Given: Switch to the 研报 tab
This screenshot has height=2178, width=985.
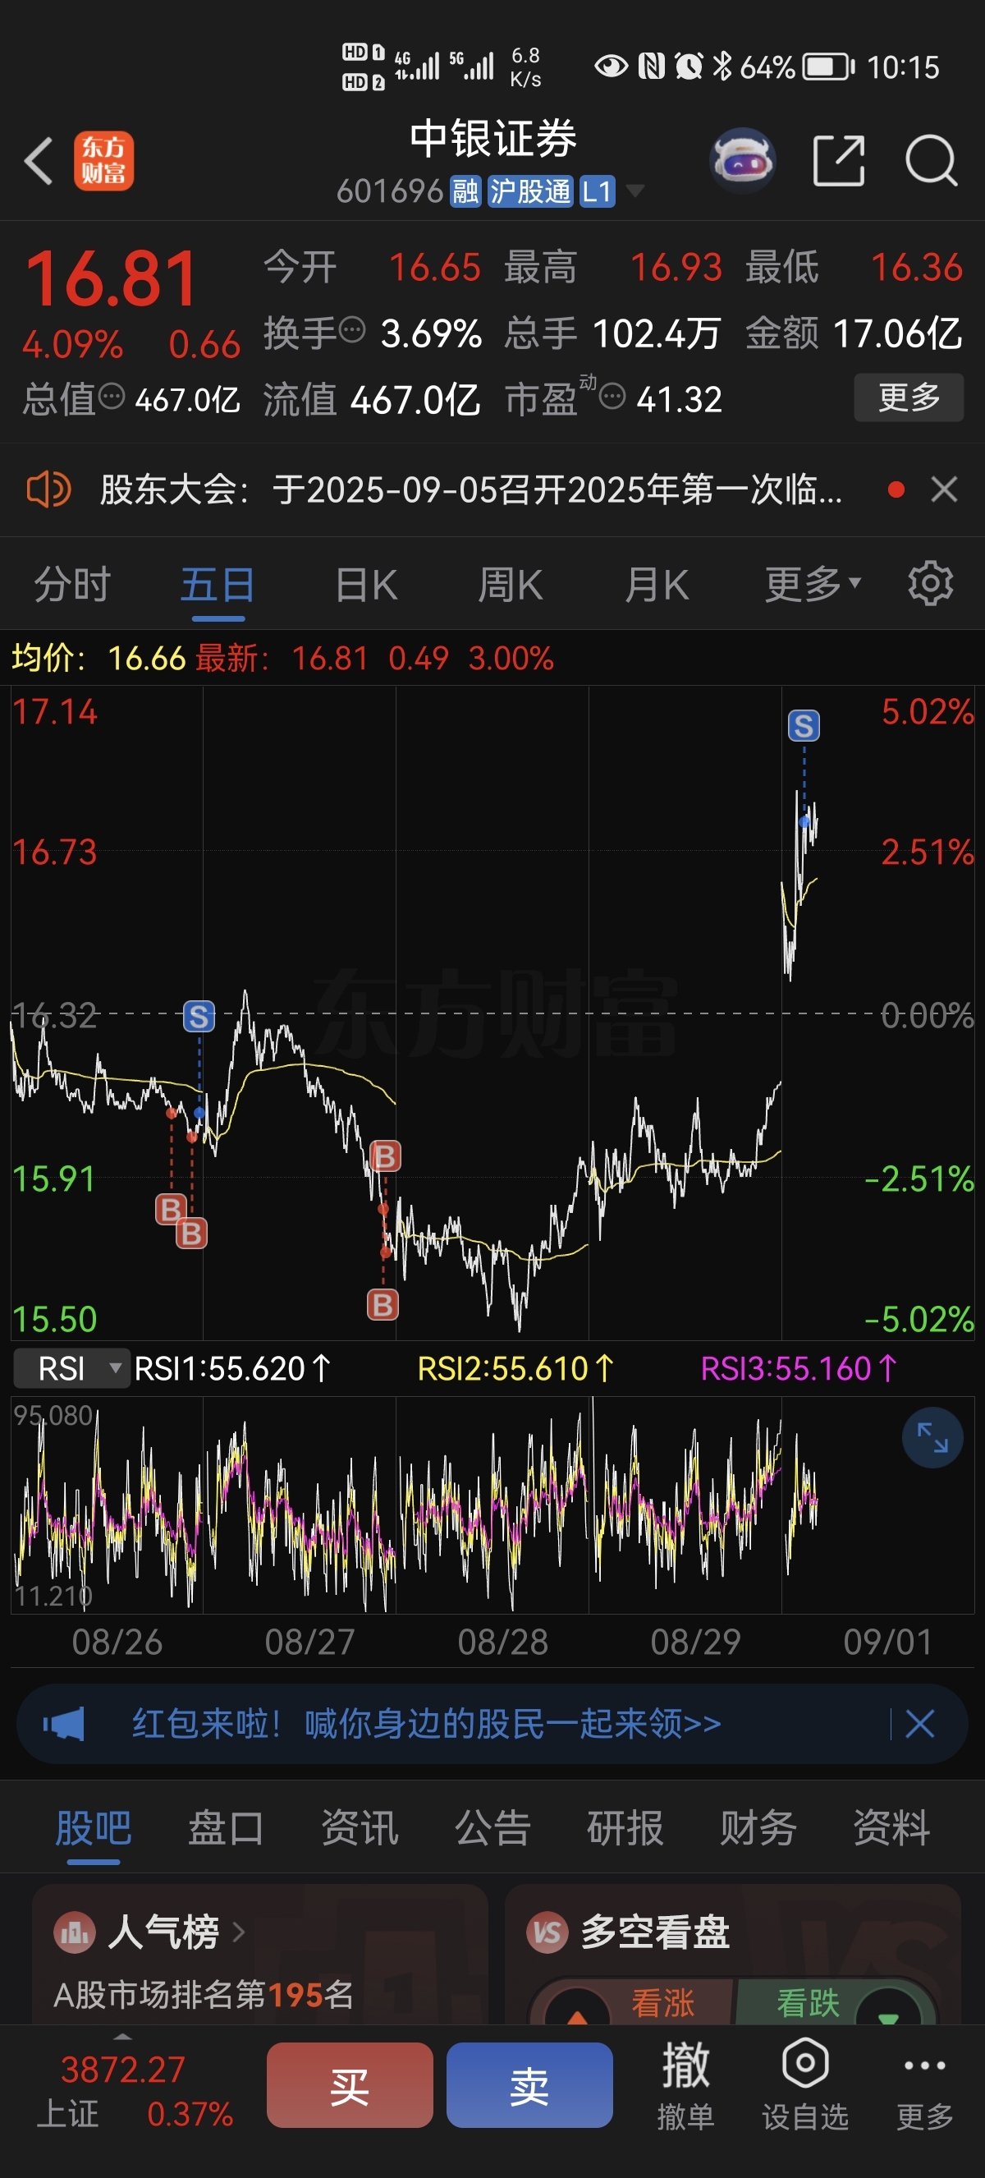Looking at the screenshot, I should coord(625,1828).
